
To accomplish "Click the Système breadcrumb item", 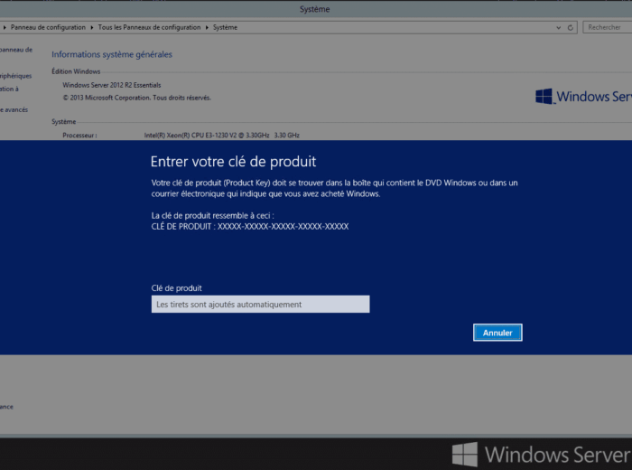I will pyautogui.click(x=225, y=27).
